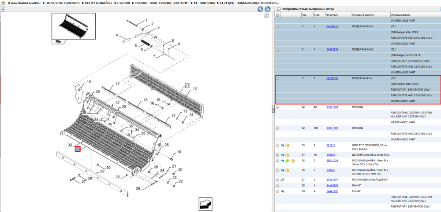This screenshot has height=212, width=441.
Task: Open part number link 321018
Action: tap(330, 145)
